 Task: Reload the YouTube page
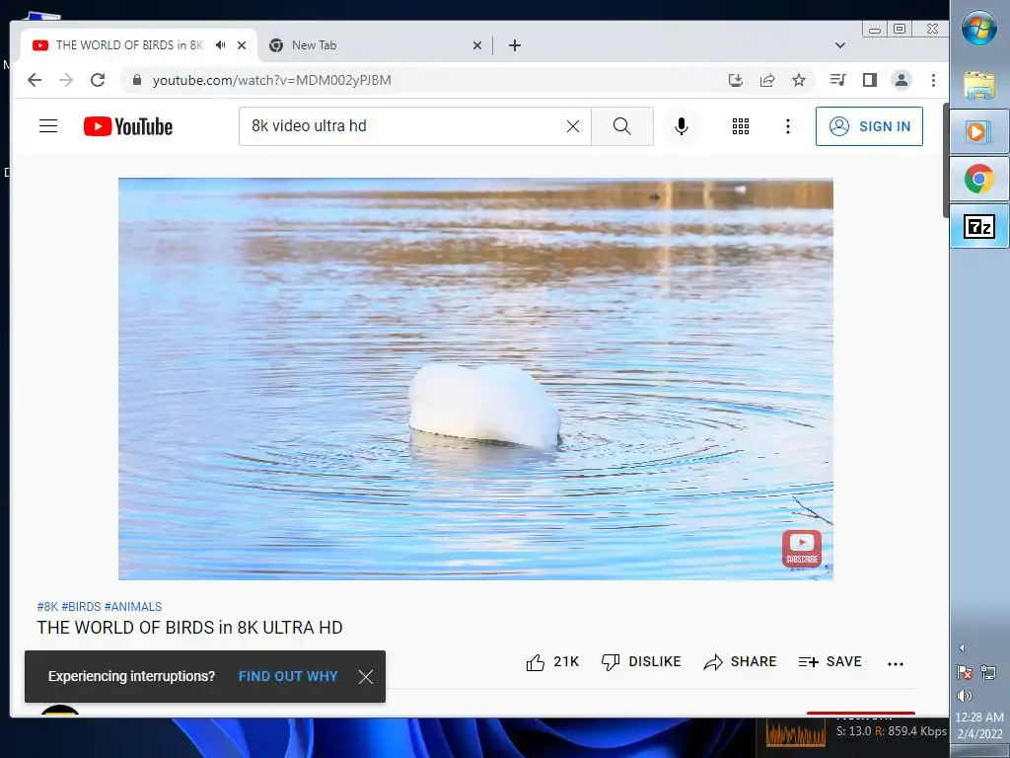tap(98, 80)
